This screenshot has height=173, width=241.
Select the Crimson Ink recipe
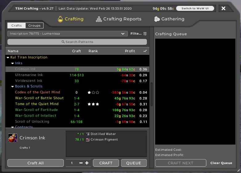pyautogui.click(x=77, y=69)
